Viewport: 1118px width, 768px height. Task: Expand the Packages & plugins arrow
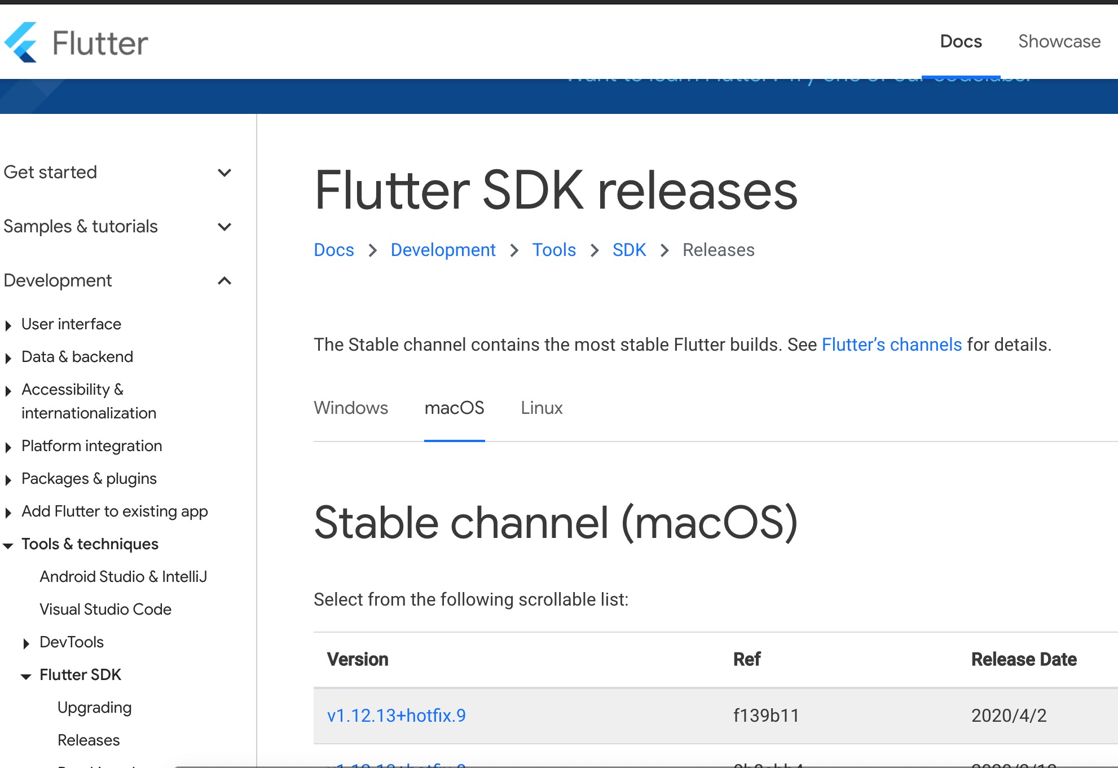click(8, 480)
